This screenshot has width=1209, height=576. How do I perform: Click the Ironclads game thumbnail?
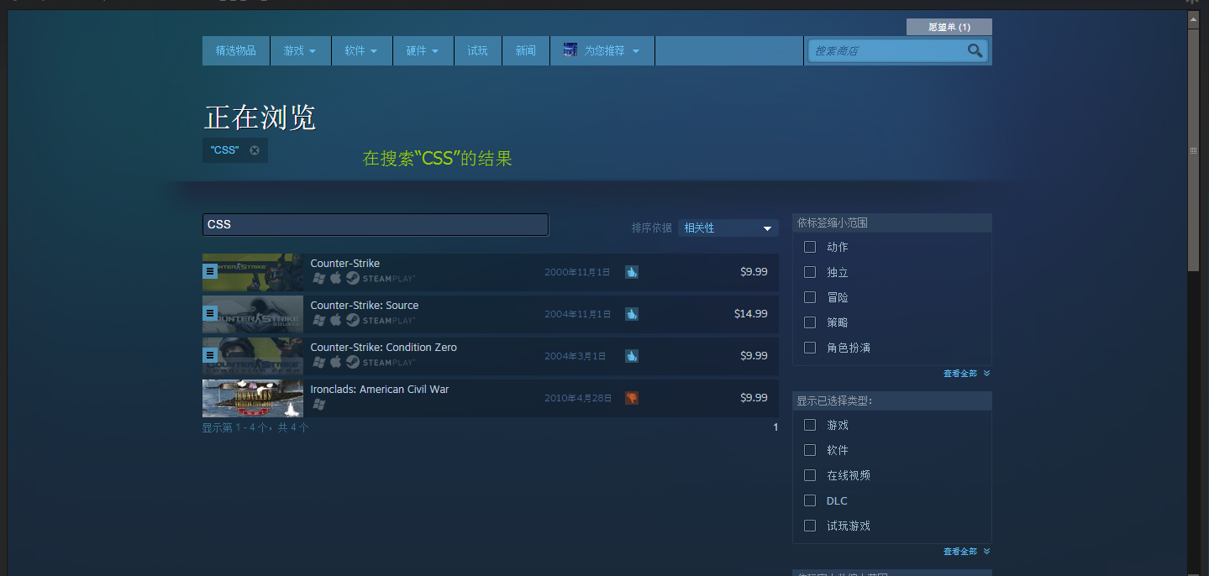253,398
